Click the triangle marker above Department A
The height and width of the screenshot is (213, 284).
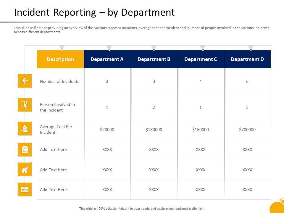(x=109, y=47)
